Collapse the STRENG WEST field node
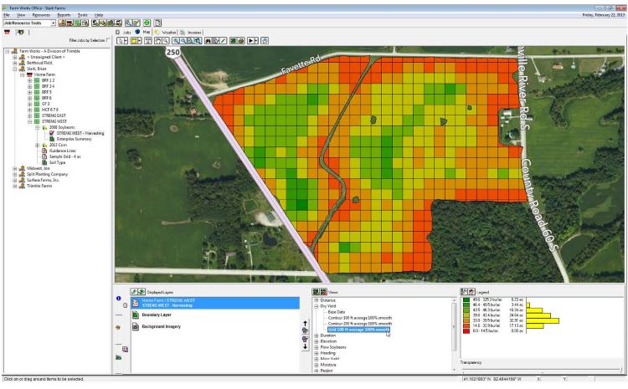 point(29,121)
